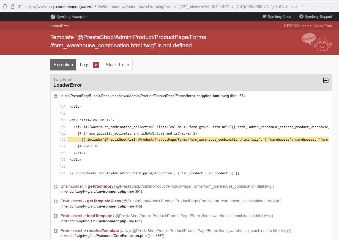Click the getTemplateClass method name
The image size is (339, 240).
pyautogui.click(x=104, y=201)
